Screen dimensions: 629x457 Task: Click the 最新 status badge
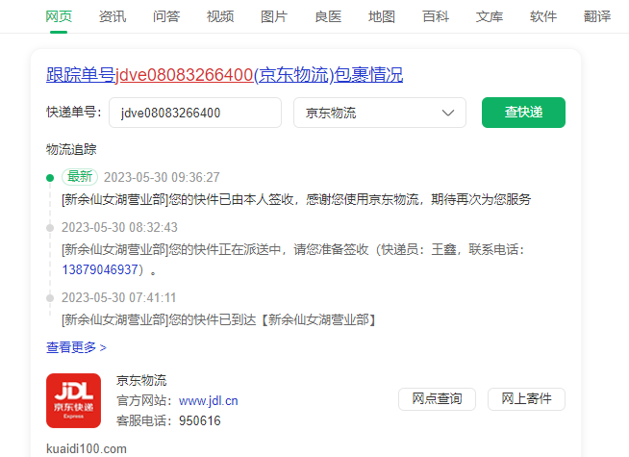80,176
